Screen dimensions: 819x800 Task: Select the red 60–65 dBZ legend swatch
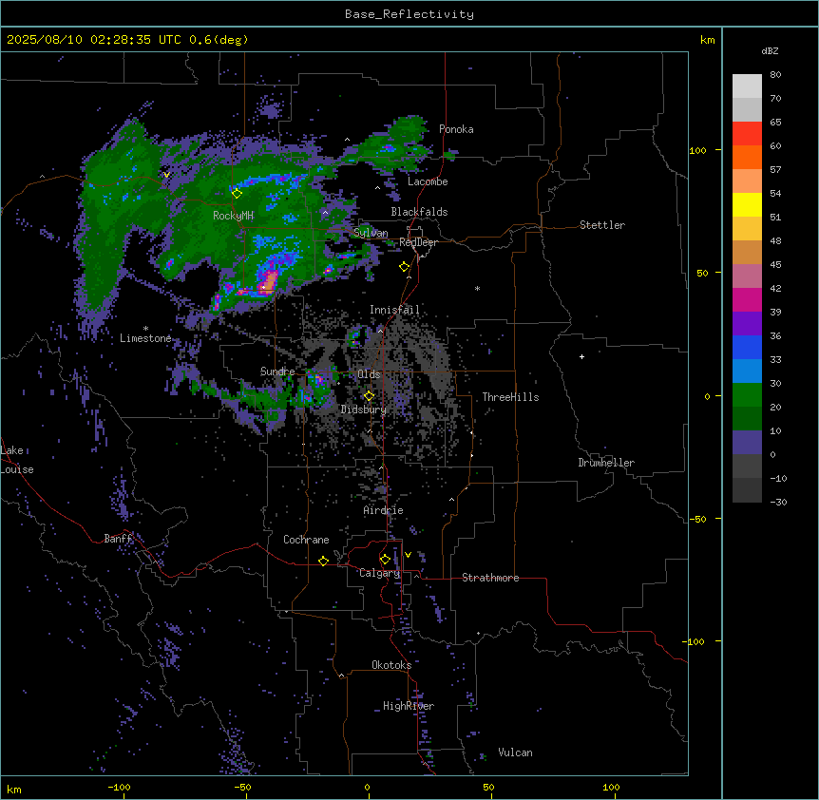(x=747, y=134)
